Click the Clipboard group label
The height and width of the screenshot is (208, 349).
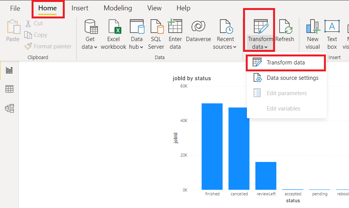[x=38, y=58]
